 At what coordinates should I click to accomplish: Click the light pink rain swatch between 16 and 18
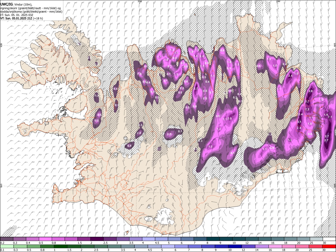(275, 246)
